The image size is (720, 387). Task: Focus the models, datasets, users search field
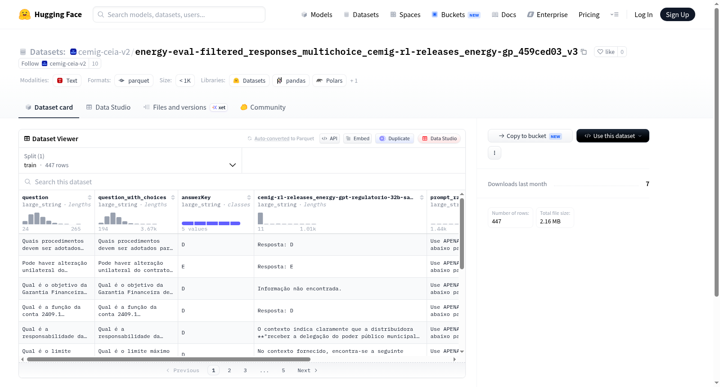[179, 14]
